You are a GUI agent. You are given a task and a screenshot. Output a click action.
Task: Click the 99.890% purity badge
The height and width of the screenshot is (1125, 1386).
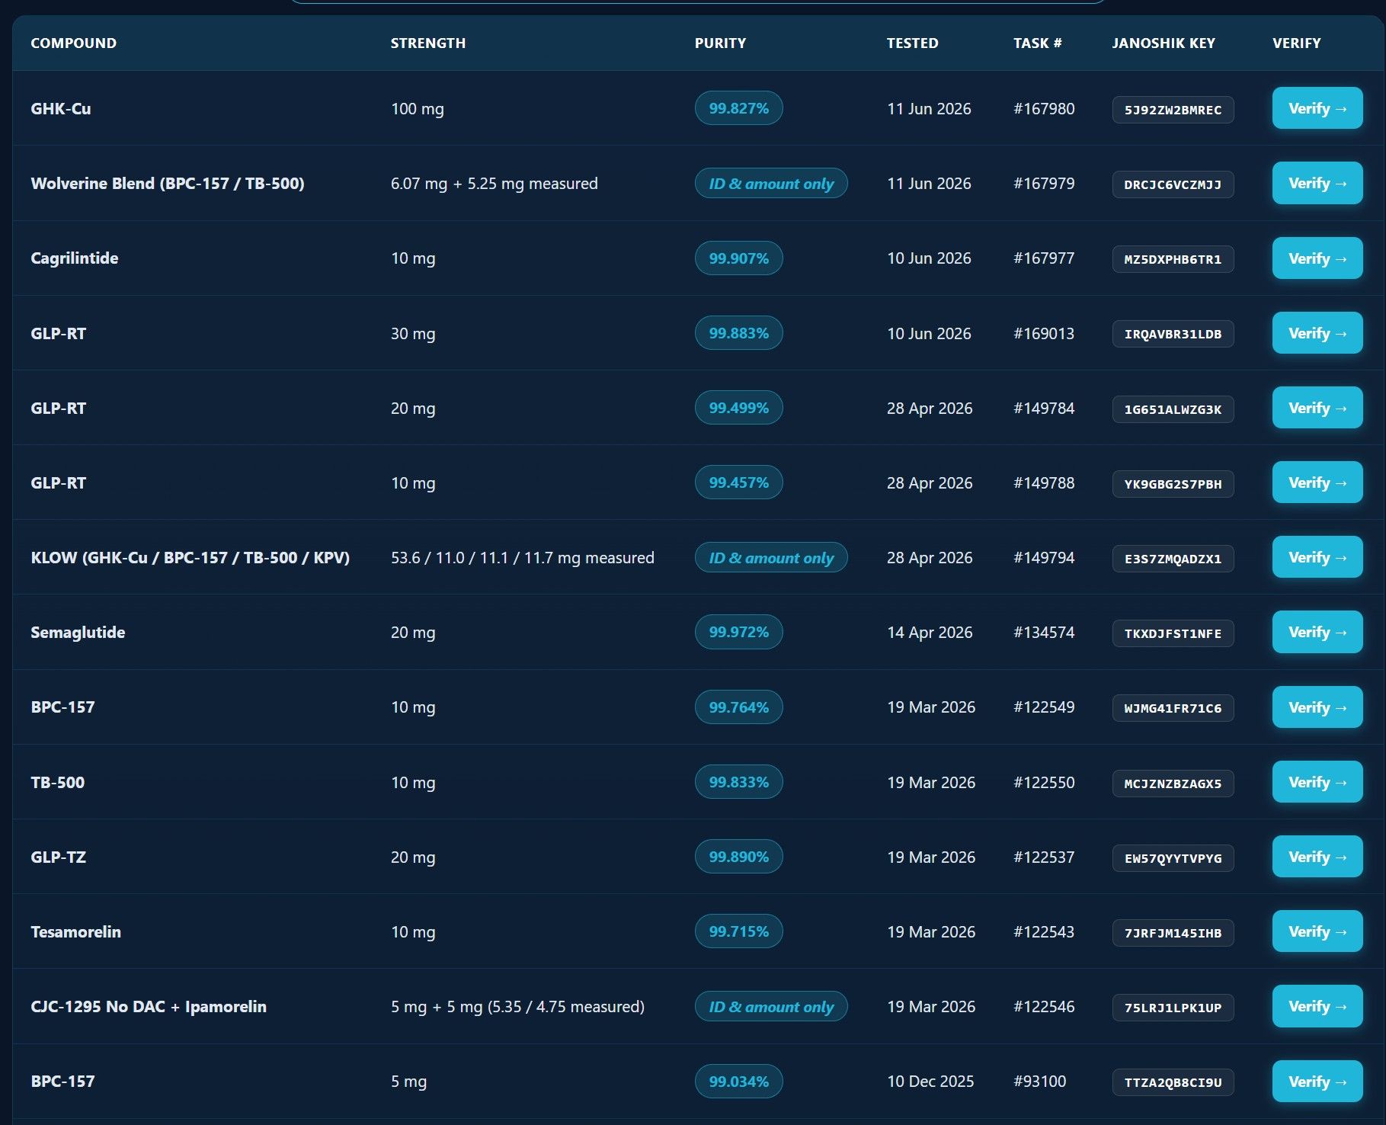tap(738, 857)
